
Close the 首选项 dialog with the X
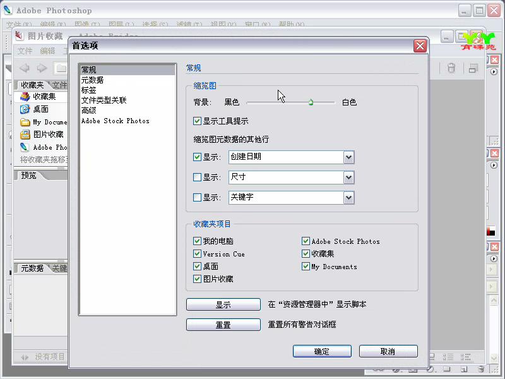[420, 45]
